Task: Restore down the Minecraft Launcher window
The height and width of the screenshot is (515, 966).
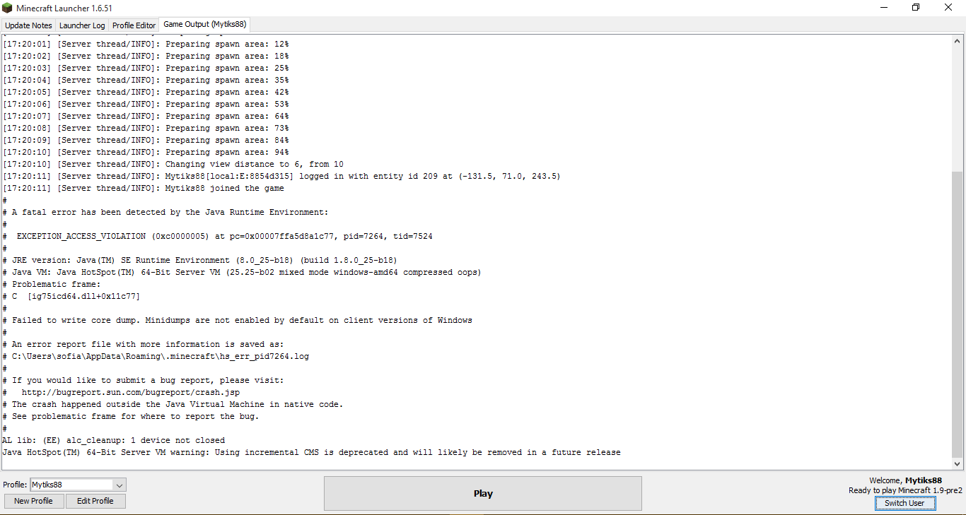Action: click(916, 8)
